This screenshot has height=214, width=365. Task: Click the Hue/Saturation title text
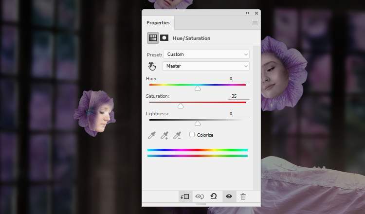(191, 38)
